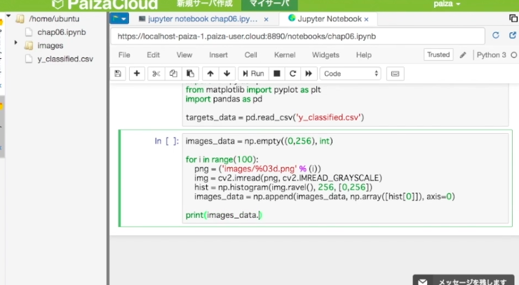Open the paiza user account dropdown
This screenshot has width=519, height=285.
[447, 4]
